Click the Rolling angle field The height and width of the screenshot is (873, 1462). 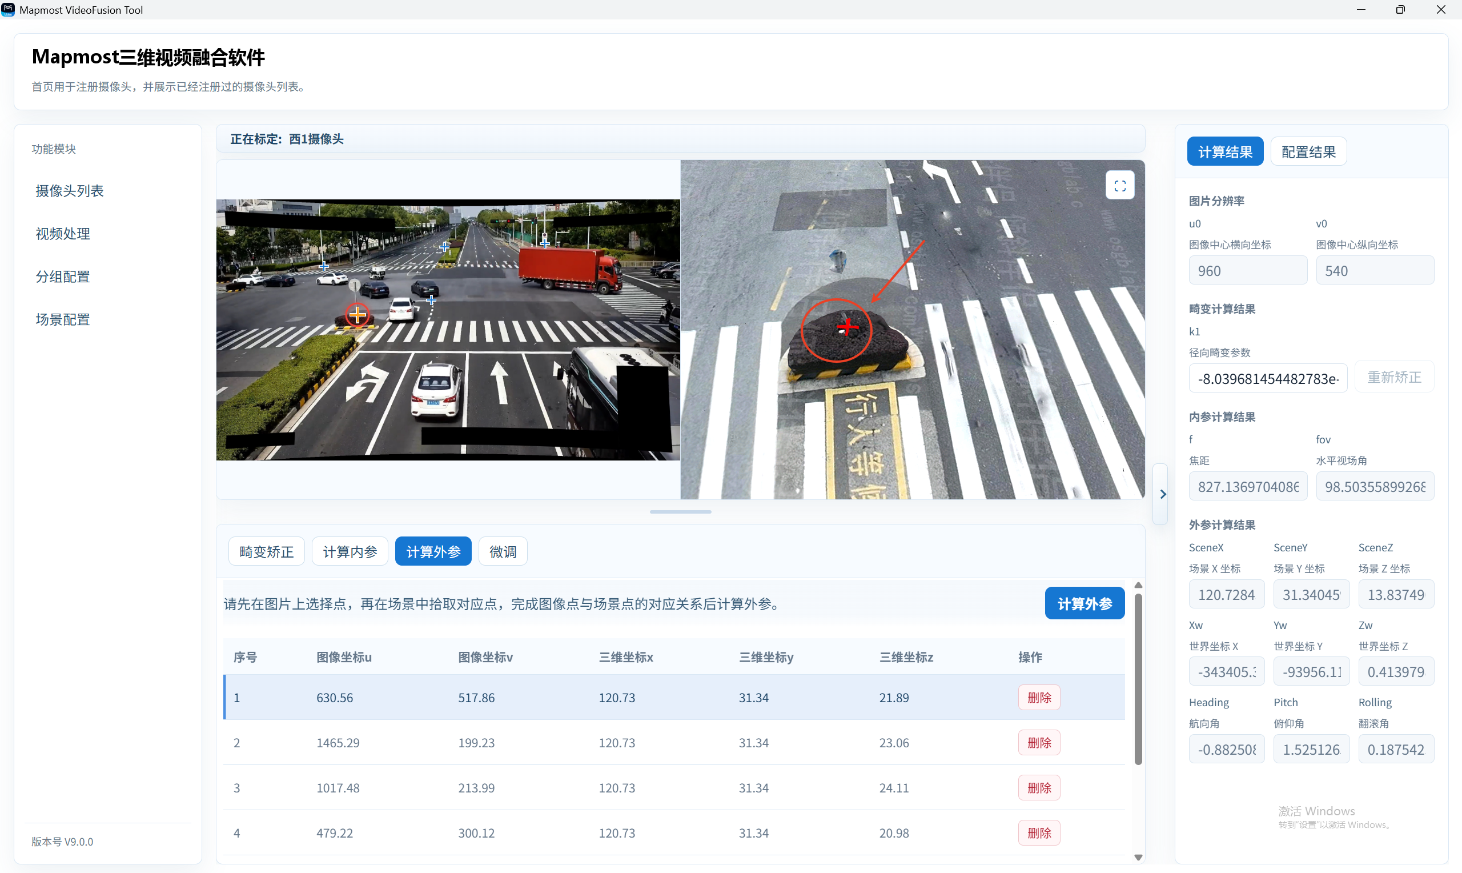[x=1396, y=750]
